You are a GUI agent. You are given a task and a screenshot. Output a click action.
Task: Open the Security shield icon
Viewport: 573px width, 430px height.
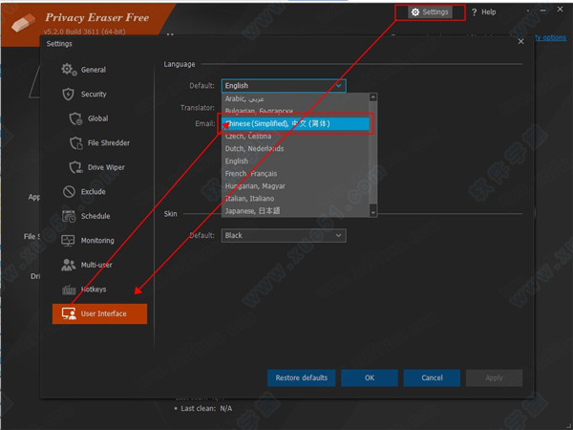[x=68, y=95]
